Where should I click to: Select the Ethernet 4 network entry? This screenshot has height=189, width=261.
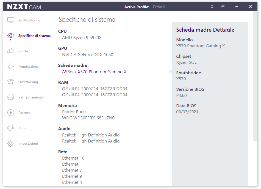72,182
